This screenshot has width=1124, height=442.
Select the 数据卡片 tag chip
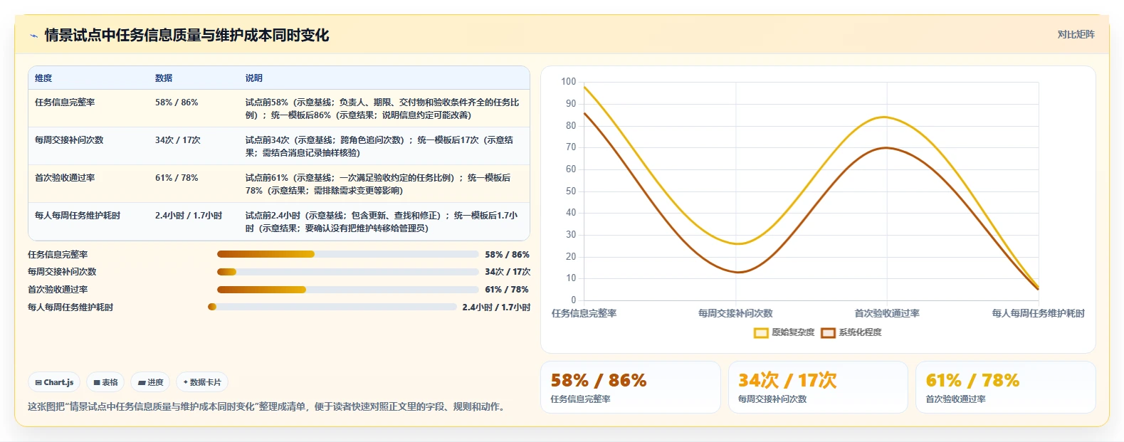202,382
